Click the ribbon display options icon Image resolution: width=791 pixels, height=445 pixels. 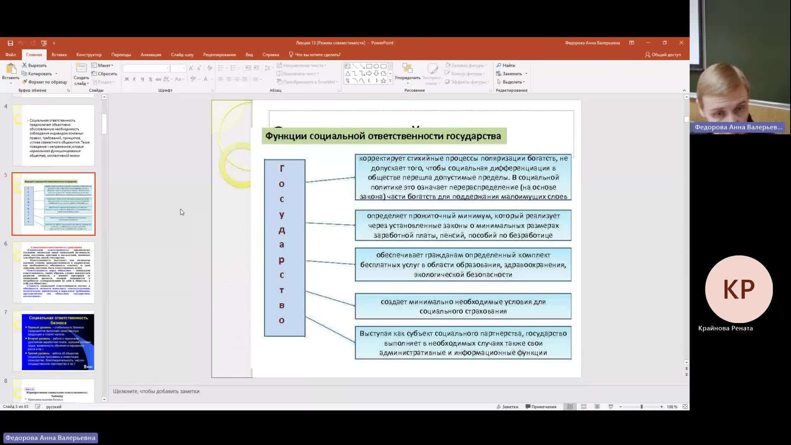point(632,43)
